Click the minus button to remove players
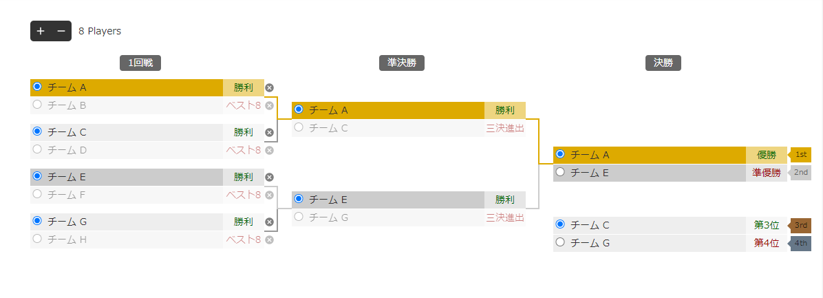The image size is (823, 298). pos(61,31)
